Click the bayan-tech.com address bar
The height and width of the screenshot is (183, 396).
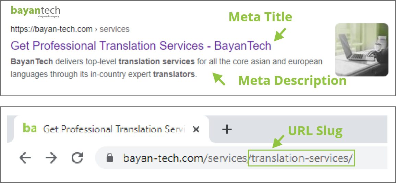(241, 158)
